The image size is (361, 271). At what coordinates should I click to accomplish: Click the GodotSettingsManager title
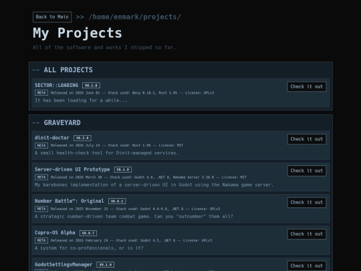coord(64,264)
